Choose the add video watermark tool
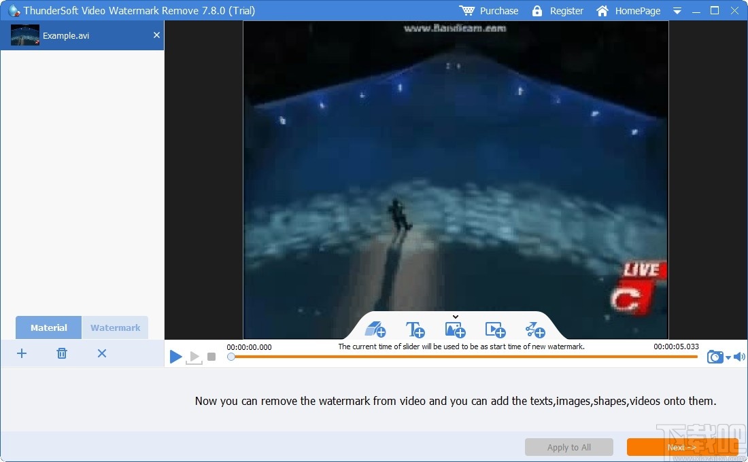 tap(495, 330)
